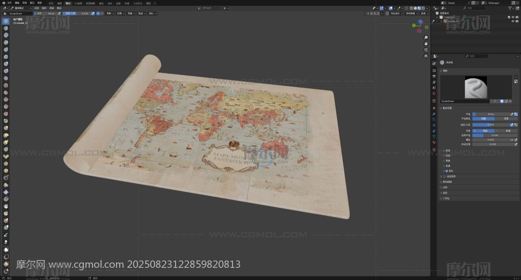Screen dimensions: 521x280
Task: Collapse the Collection tree arrow in outliner
Action: [x=437, y=17]
